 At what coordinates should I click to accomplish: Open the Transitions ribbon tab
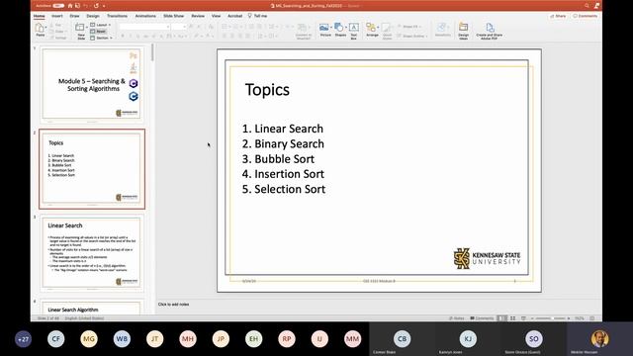tap(117, 16)
